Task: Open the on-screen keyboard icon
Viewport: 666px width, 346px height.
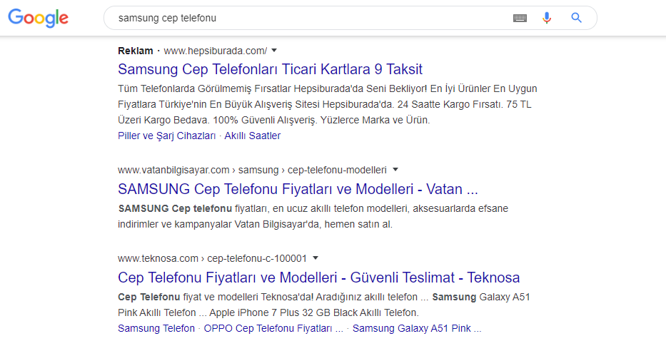Action: point(520,18)
